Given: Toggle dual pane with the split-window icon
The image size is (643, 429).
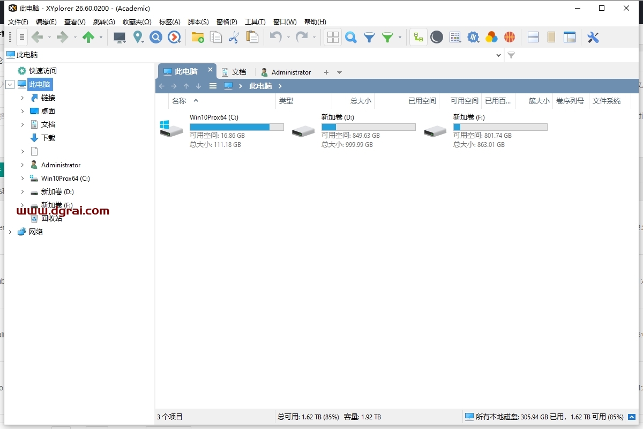Looking at the screenshot, I should click(533, 38).
